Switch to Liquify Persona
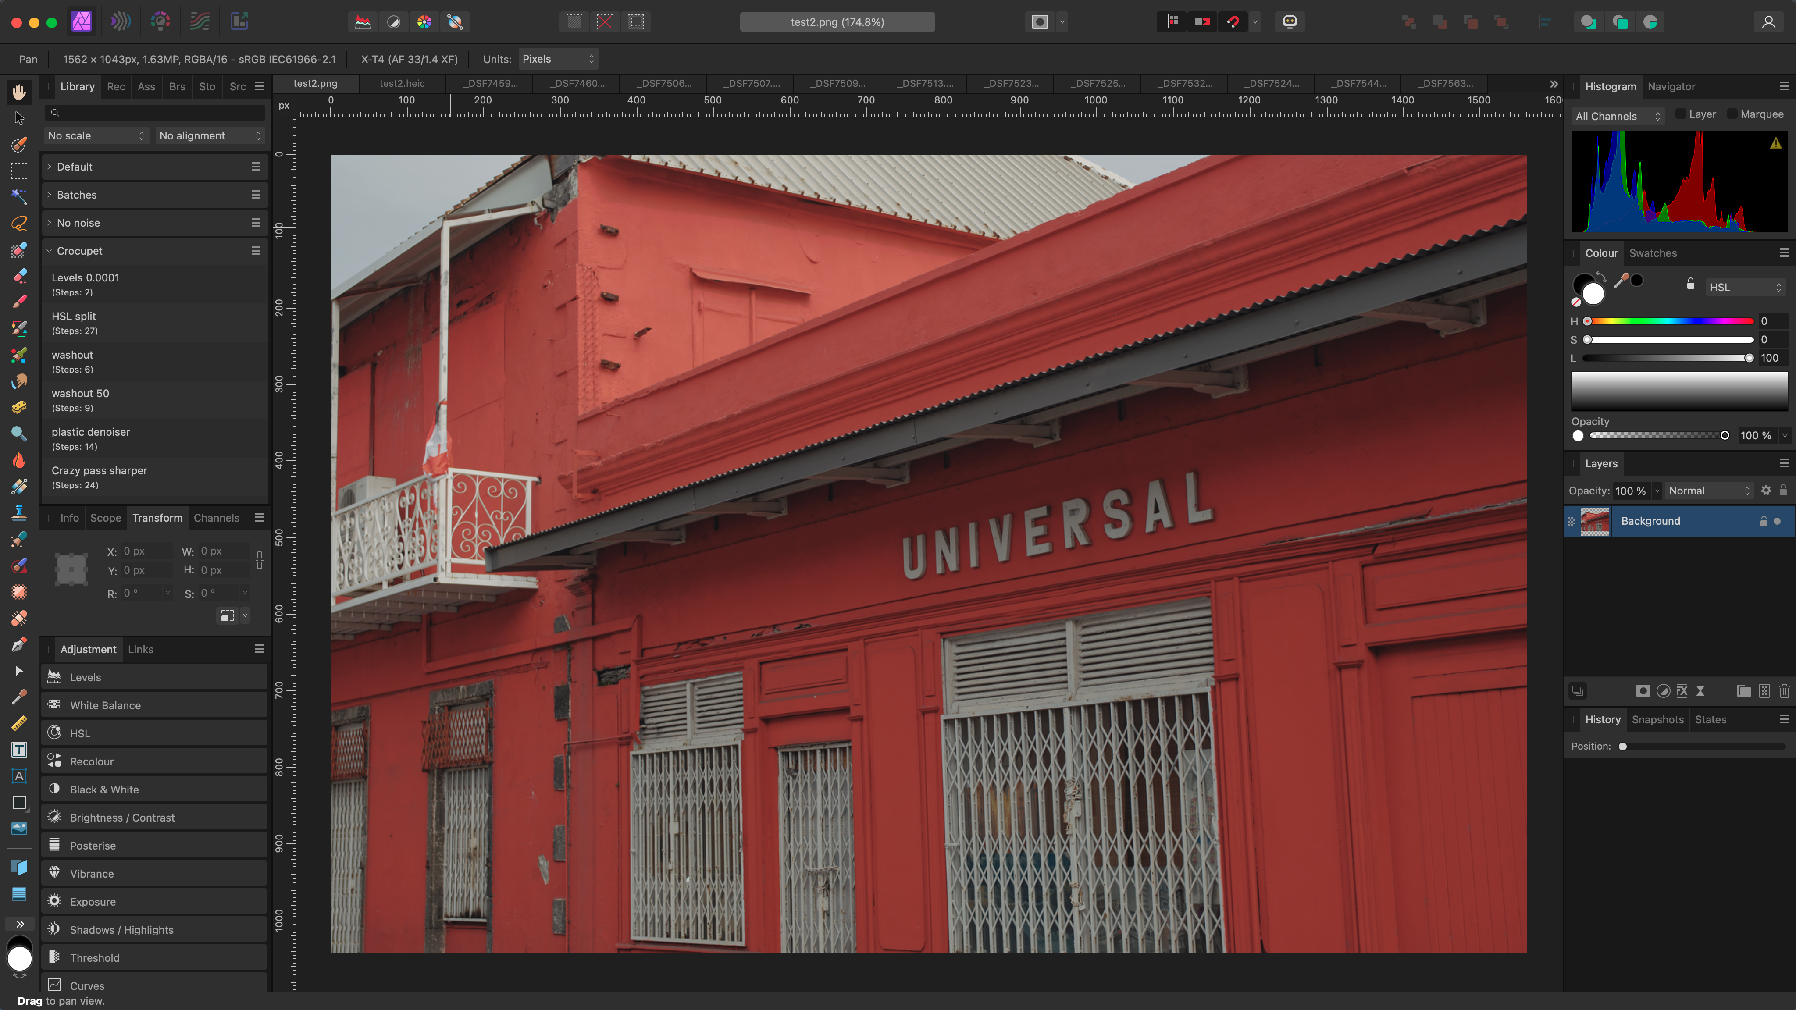 coord(121,21)
